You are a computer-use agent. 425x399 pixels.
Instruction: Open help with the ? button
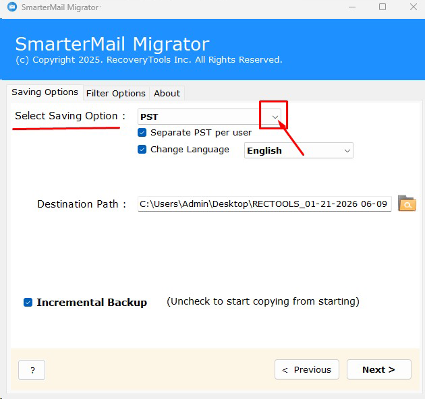[32, 370]
